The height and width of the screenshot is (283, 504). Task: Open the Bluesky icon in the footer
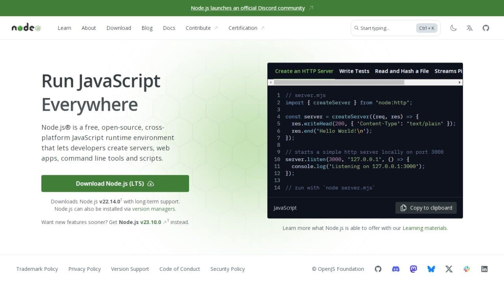click(x=431, y=269)
